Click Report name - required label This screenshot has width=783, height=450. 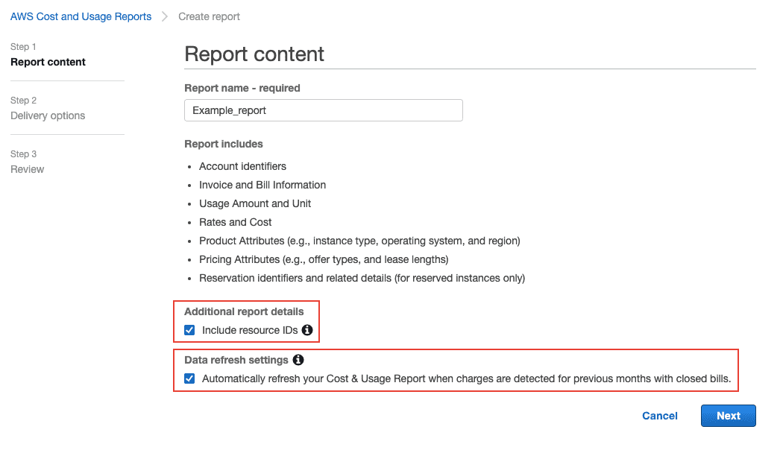point(242,88)
